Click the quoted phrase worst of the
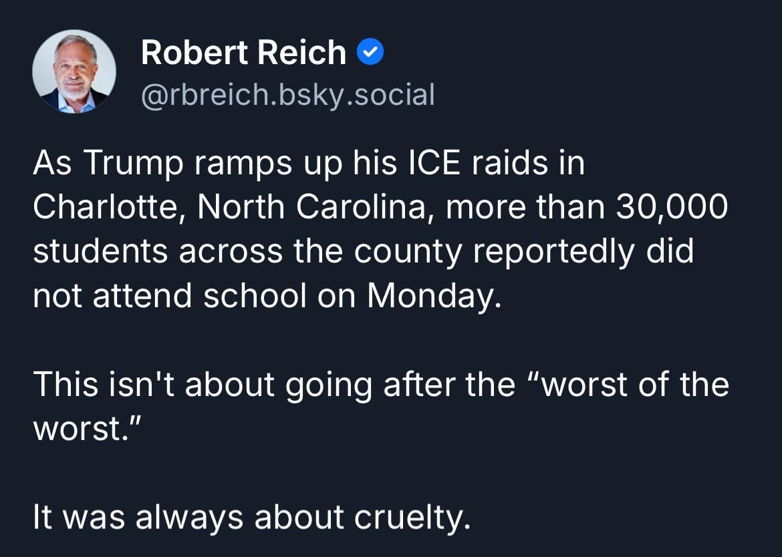 (x=634, y=385)
